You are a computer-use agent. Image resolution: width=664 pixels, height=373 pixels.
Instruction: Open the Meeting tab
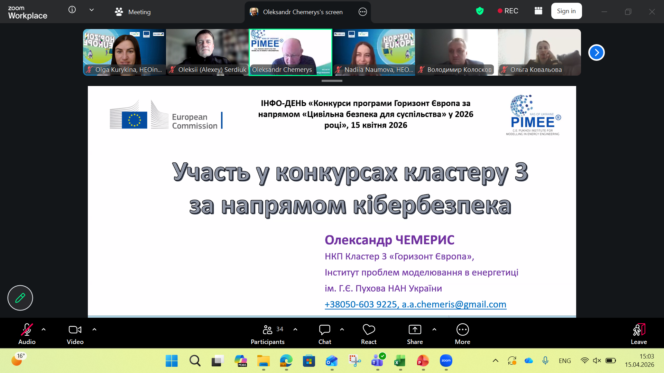click(x=133, y=12)
